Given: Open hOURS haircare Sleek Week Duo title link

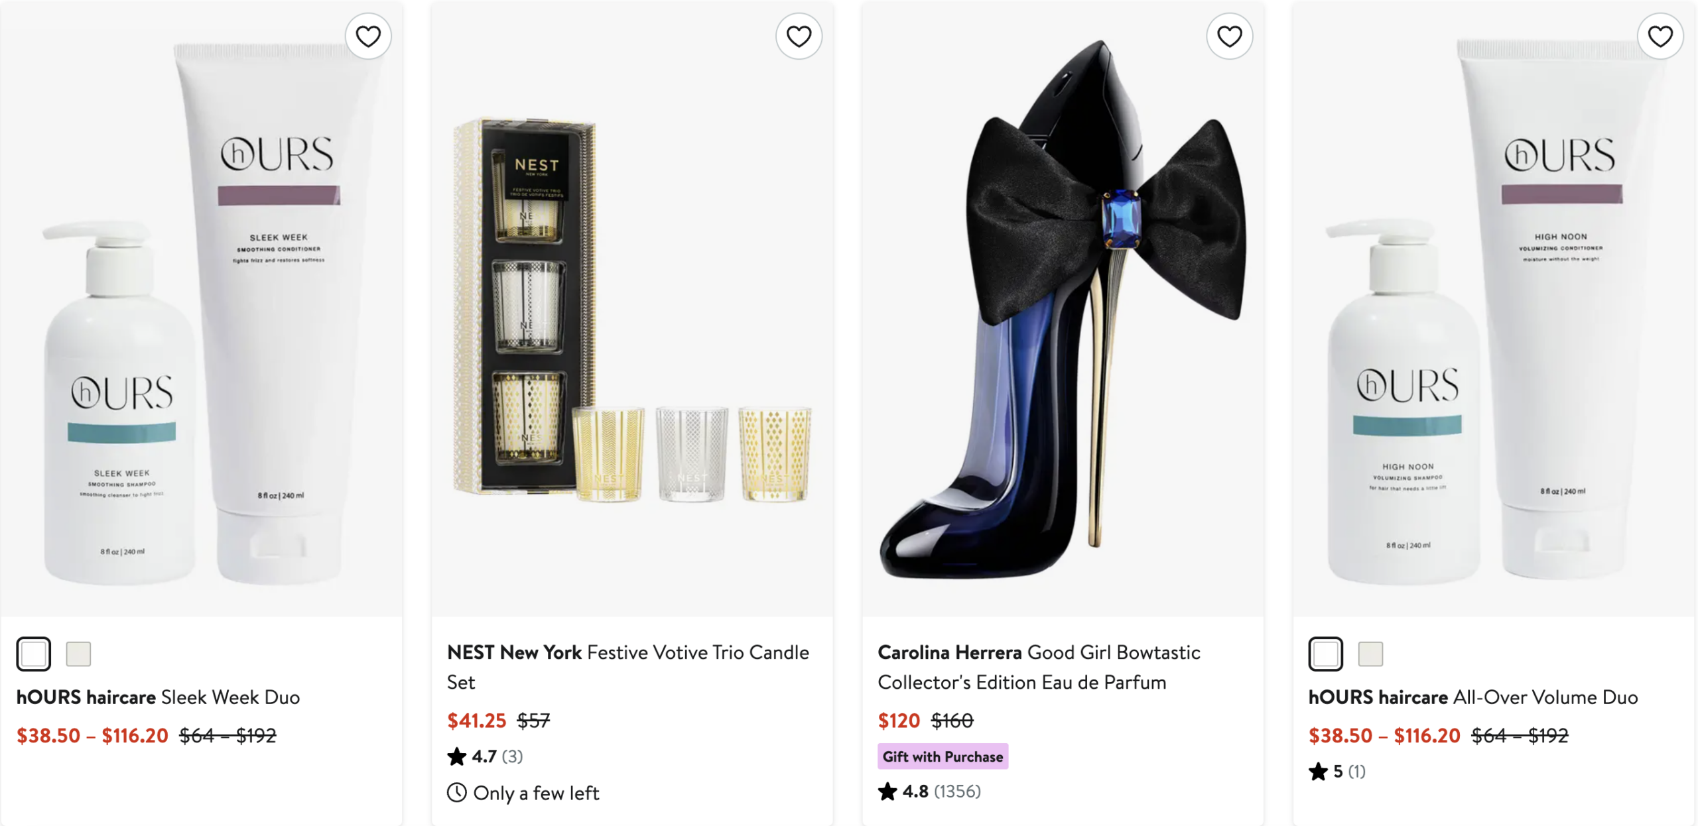Looking at the screenshot, I should coord(158,697).
